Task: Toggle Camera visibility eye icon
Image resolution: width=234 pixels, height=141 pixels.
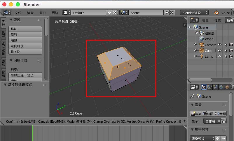Action: click(220, 45)
